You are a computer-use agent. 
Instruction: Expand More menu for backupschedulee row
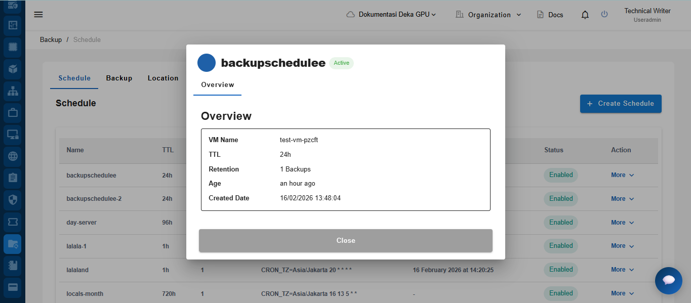(622, 175)
